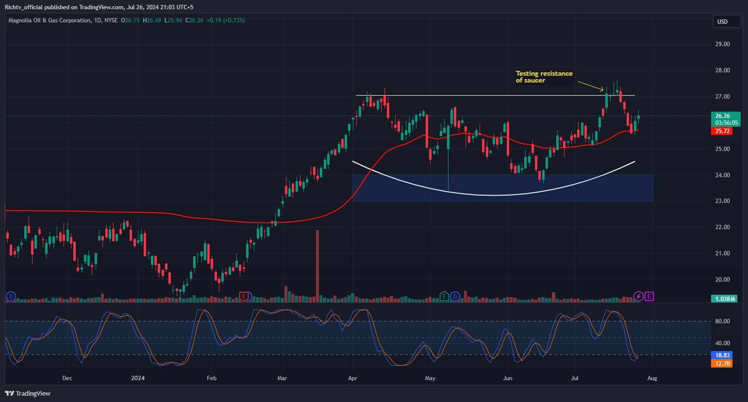748x402 pixels.
Task: Click the Jul label on the time axis
Action: coord(575,378)
